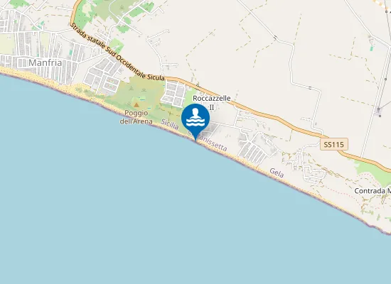Click the Poggio dell'Arena label
The height and width of the screenshot is (284, 391).
point(136,117)
